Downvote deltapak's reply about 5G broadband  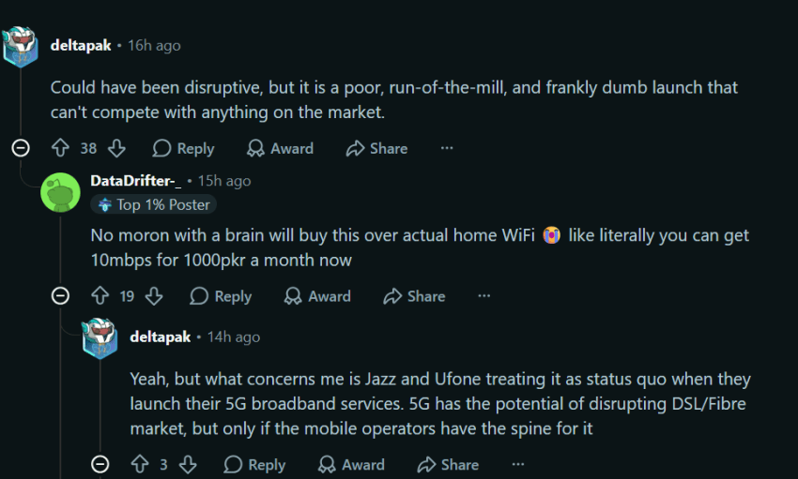(x=189, y=464)
